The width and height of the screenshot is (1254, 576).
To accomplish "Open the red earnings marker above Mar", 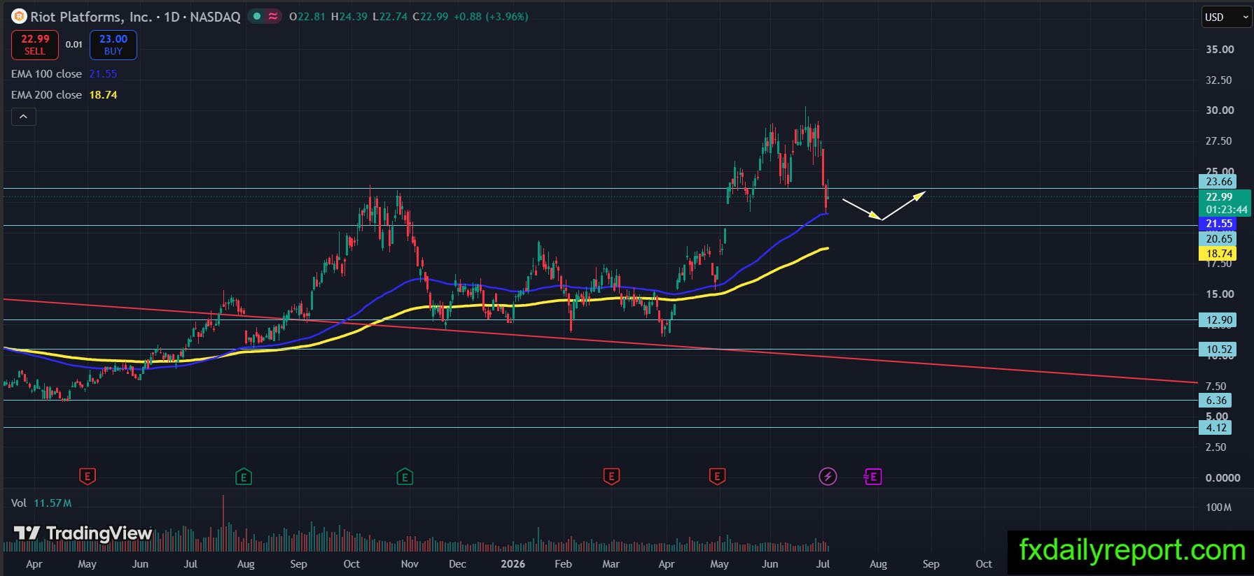I will coord(611,477).
